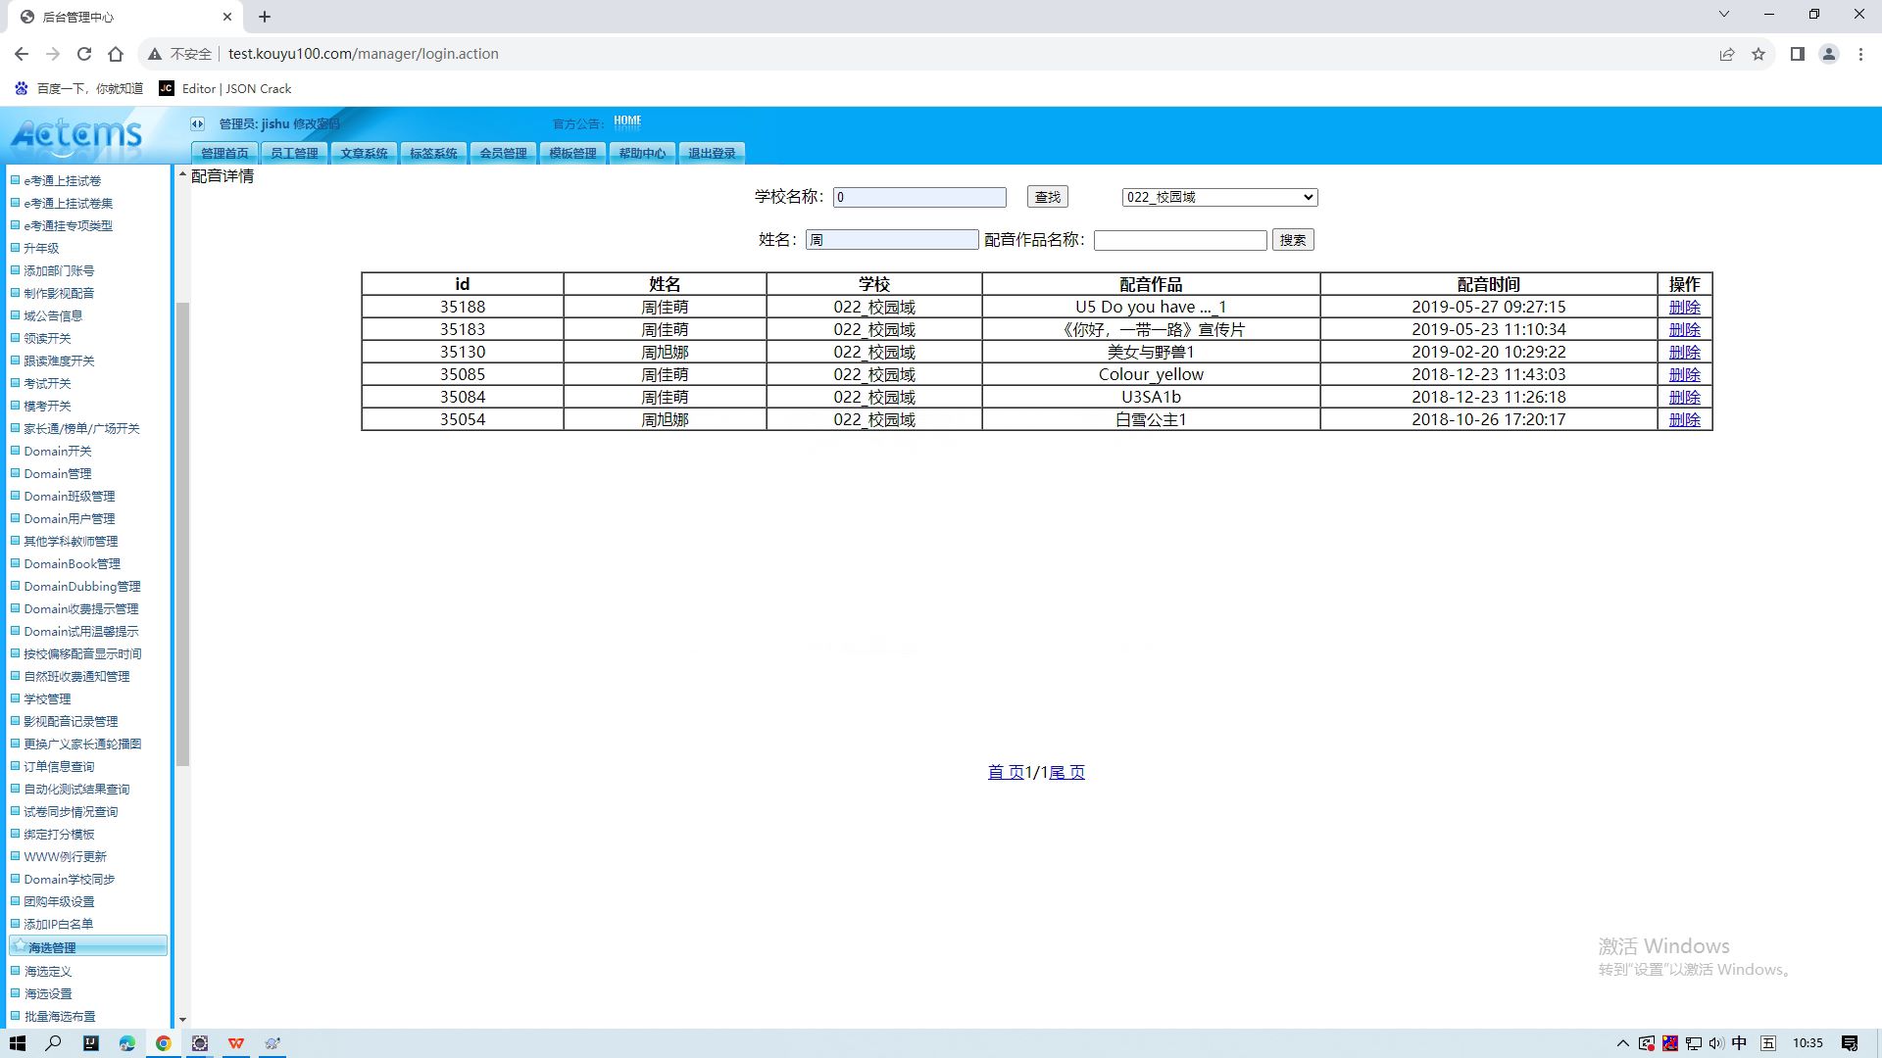Viewport: 1882px width, 1058px height.
Task: Show hidden system tray icons
Action: point(1622,1043)
